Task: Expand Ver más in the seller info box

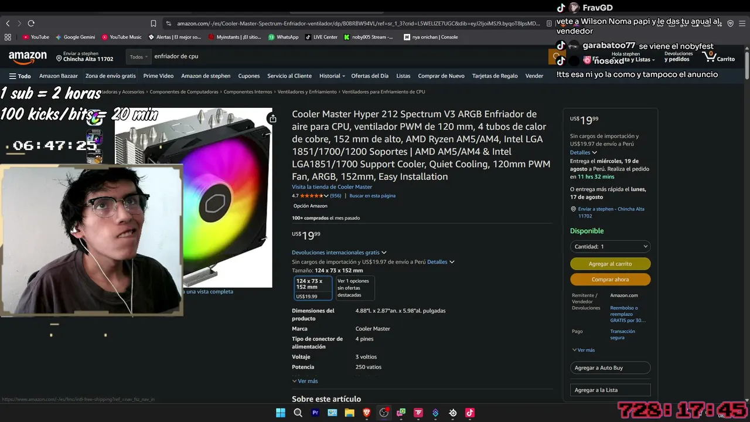Action: tap(584, 350)
